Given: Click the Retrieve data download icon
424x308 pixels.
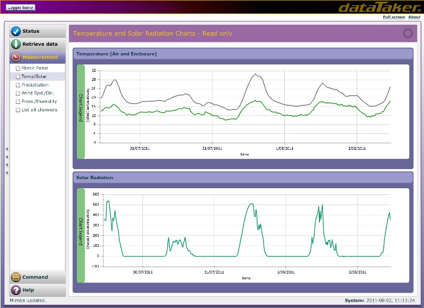Looking at the screenshot, I should pos(16,44).
